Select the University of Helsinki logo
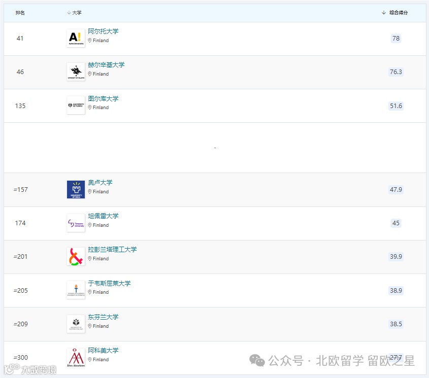429x378 pixels. (x=75, y=71)
